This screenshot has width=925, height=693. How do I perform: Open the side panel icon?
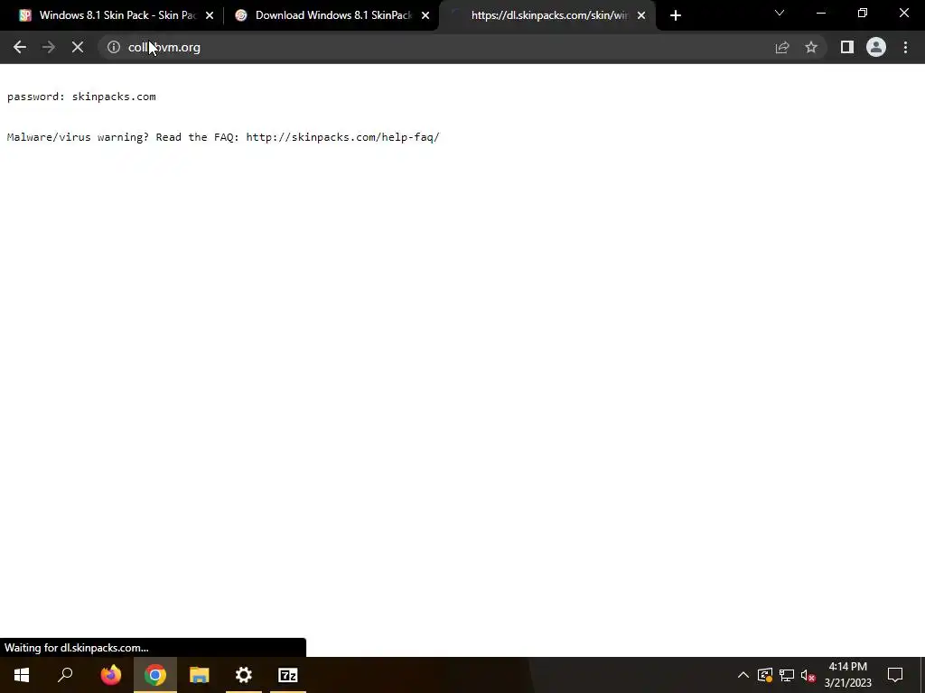[847, 47]
